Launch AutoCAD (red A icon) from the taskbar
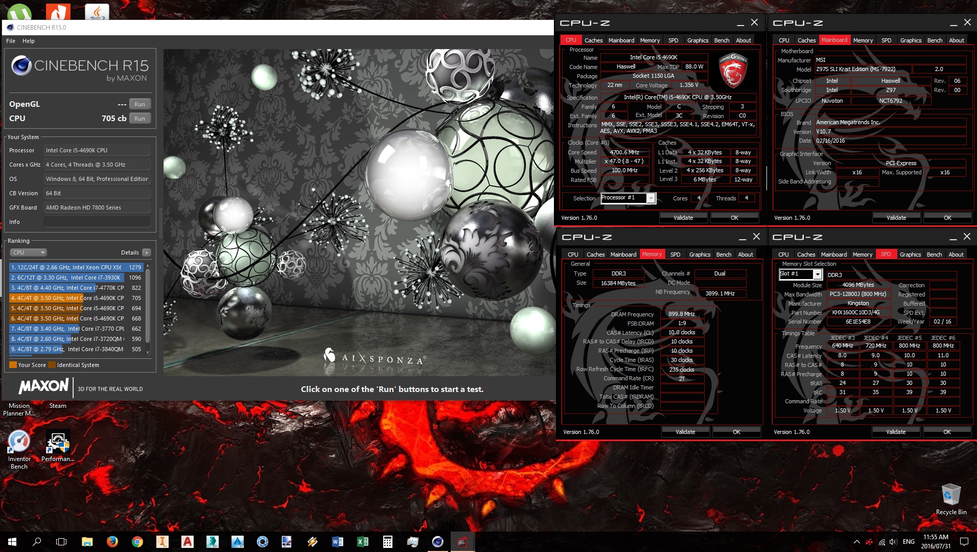 point(188,542)
